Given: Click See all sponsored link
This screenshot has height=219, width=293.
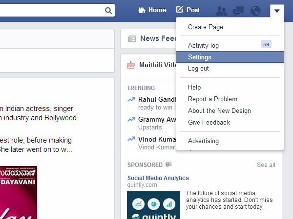Looking at the screenshot, I should point(266,165).
